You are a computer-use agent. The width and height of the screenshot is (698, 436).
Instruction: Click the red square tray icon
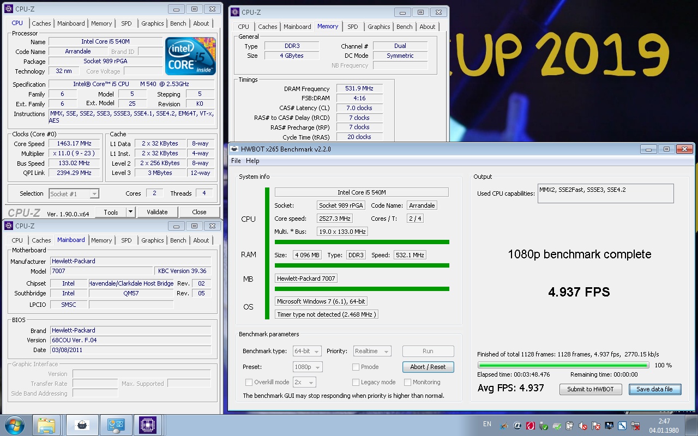pyautogui.click(x=530, y=426)
